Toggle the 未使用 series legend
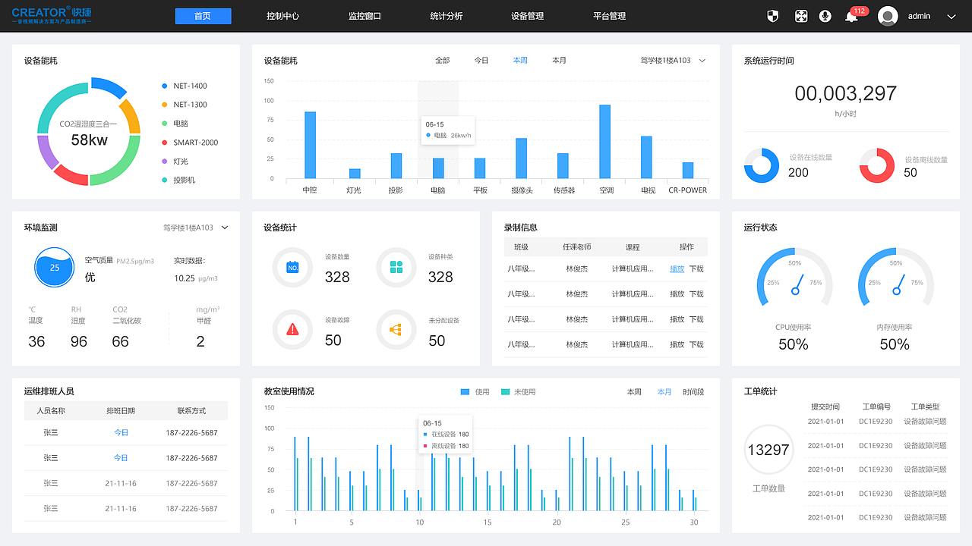 518,392
